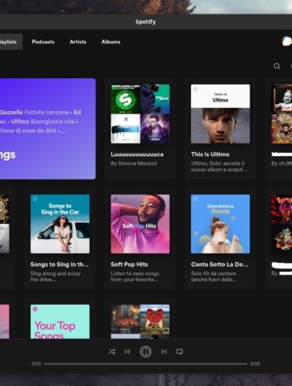Open the collage cover below Soft Pop Hits
The height and width of the screenshot is (386, 292).
(x=140, y=321)
